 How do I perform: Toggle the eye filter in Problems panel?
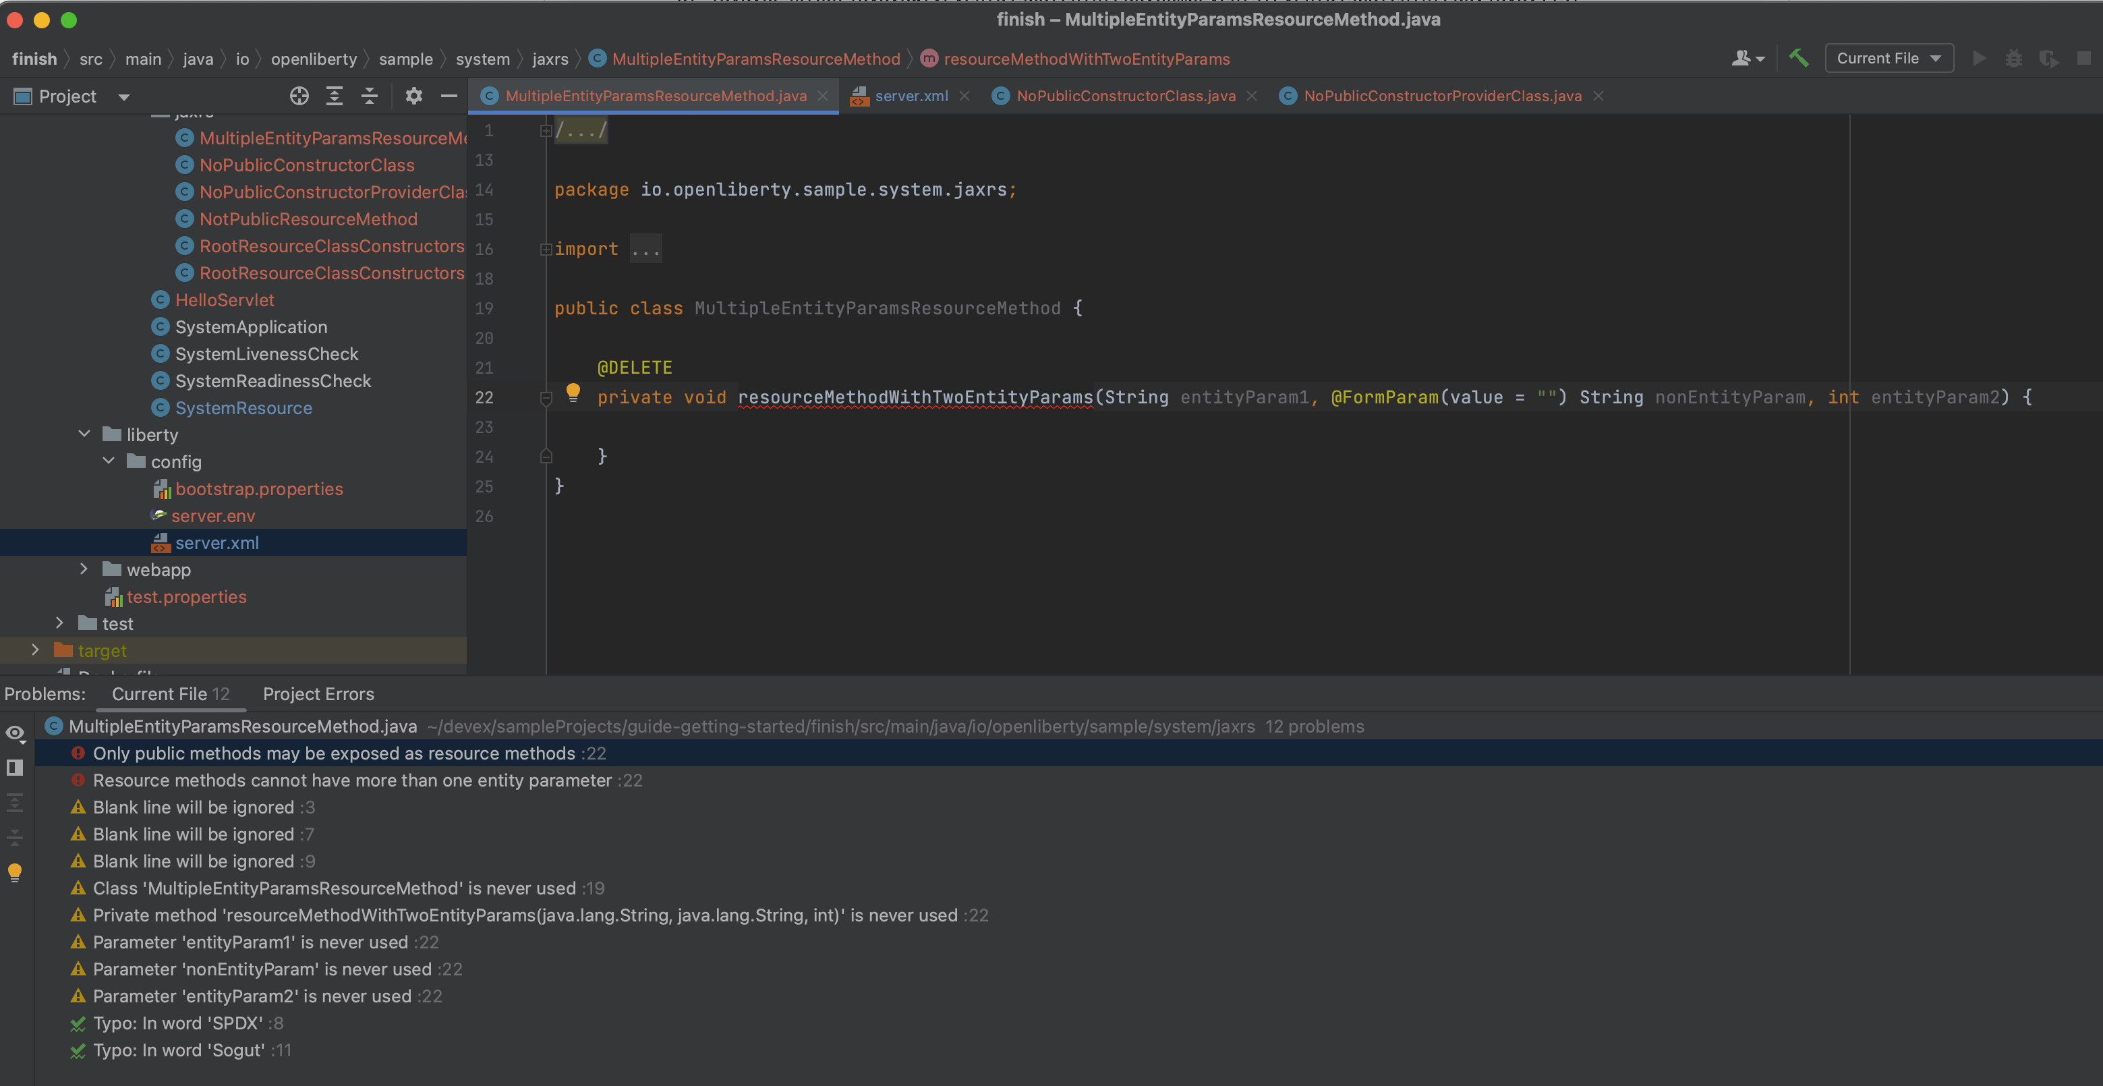[x=16, y=733]
